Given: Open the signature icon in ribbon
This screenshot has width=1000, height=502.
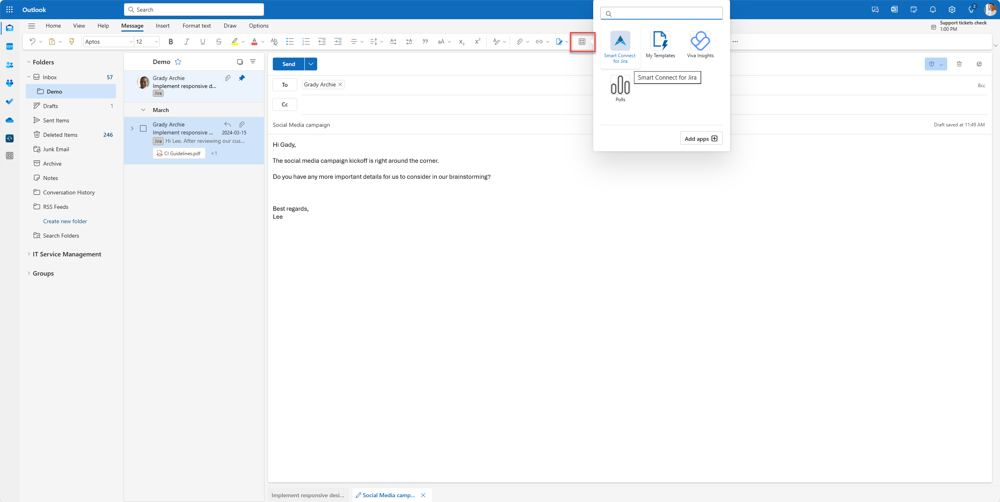Looking at the screenshot, I should coord(559,42).
